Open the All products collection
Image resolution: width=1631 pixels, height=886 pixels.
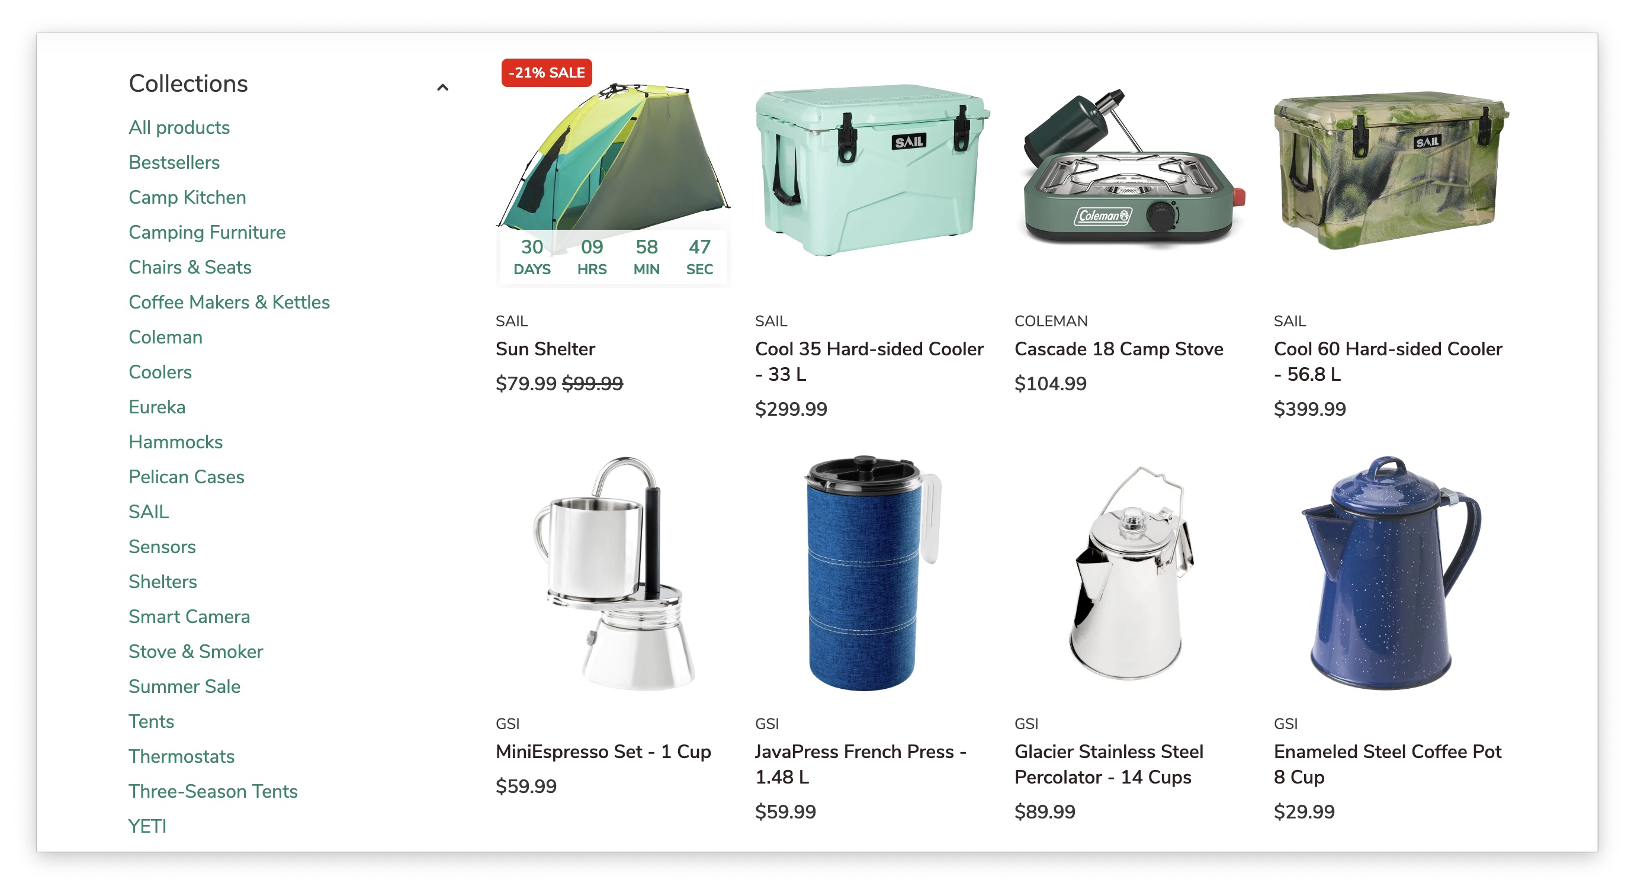(x=179, y=127)
